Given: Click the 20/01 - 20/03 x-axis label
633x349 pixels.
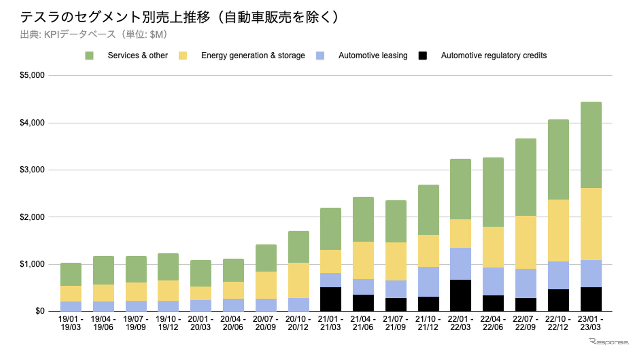Looking at the screenshot, I should (201, 323).
